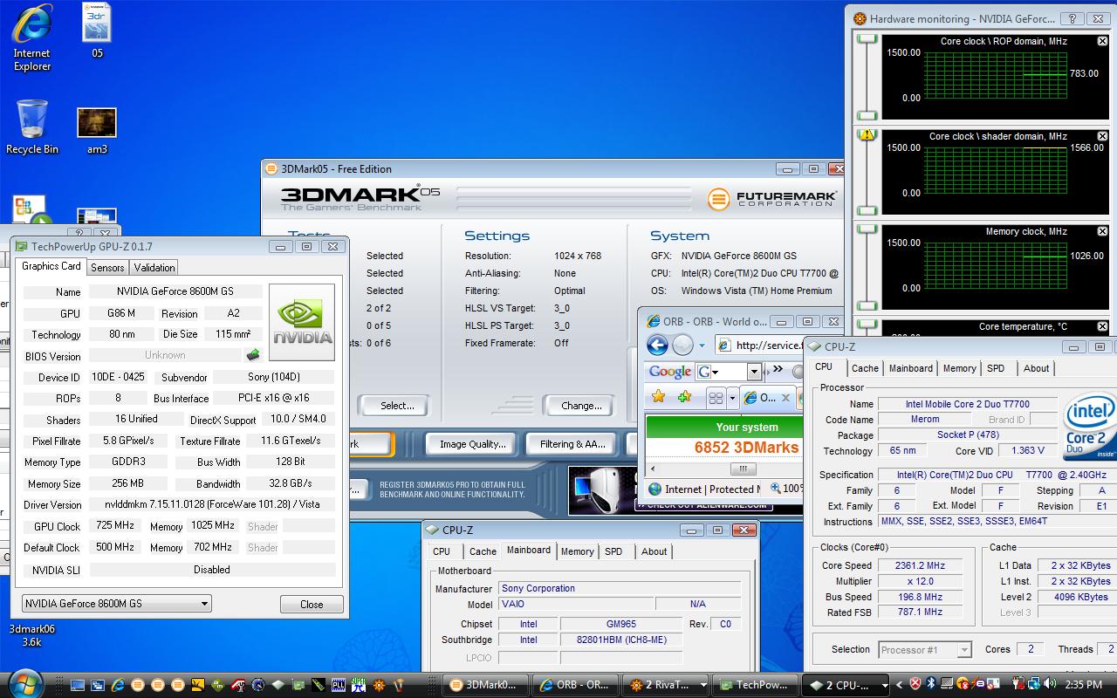Open the '05' desktop file icon
Image resolution: width=1117 pixels, height=698 pixels.
(x=97, y=31)
